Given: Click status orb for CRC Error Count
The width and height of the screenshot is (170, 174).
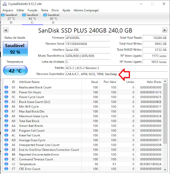Looking at the screenshot, I should (x=6, y=169).
